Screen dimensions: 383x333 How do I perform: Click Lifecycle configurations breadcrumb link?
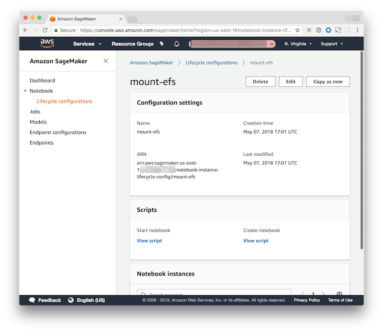point(212,63)
